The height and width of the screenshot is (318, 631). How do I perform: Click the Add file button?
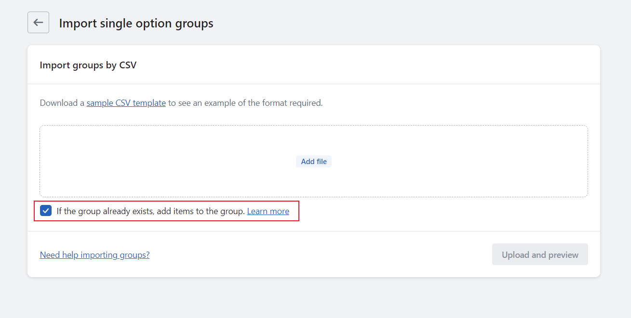pyautogui.click(x=314, y=162)
